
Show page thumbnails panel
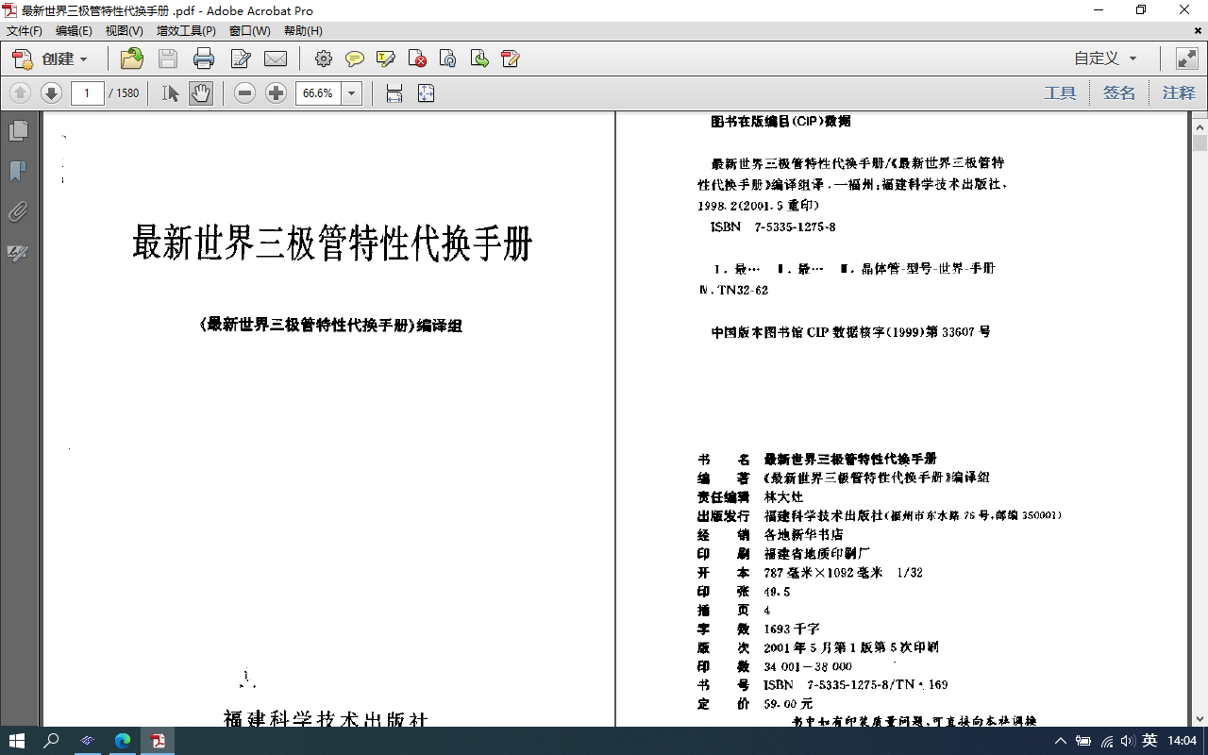pyautogui.click(x=18, y=131)
